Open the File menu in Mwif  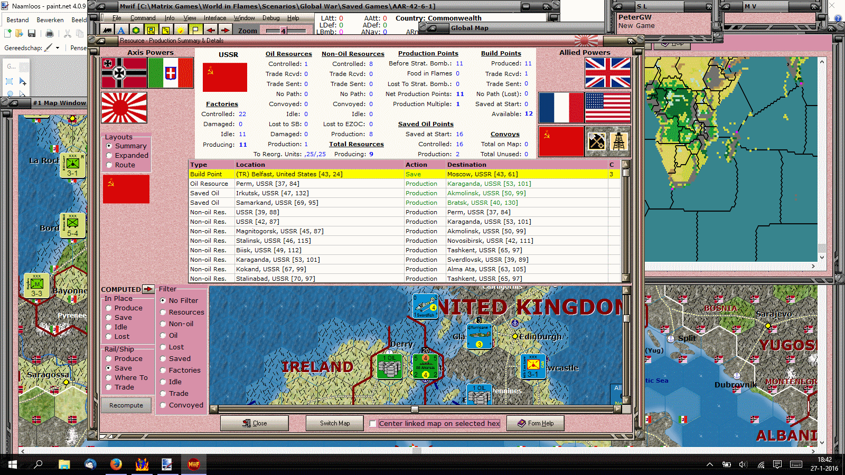[x=117, y=18]
